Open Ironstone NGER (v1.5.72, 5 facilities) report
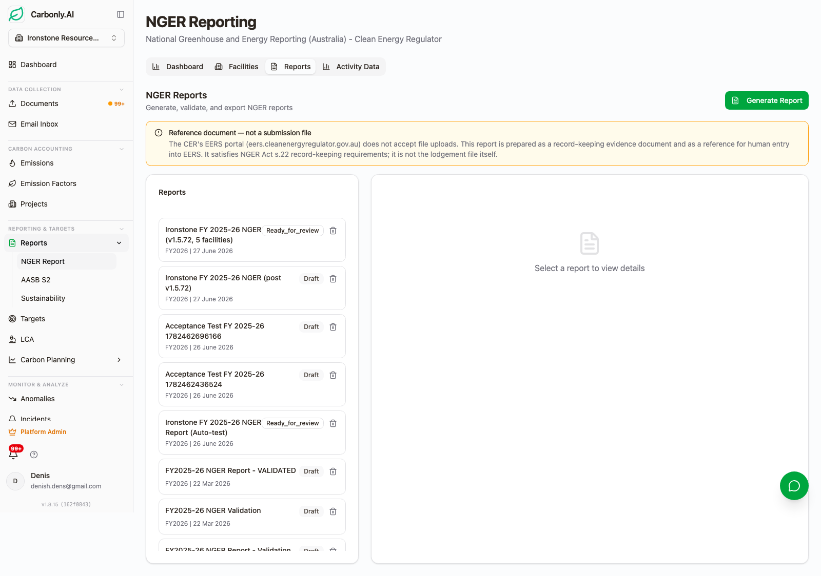The height and width of the screenshot is (576, 821). [x=252, y=240]
